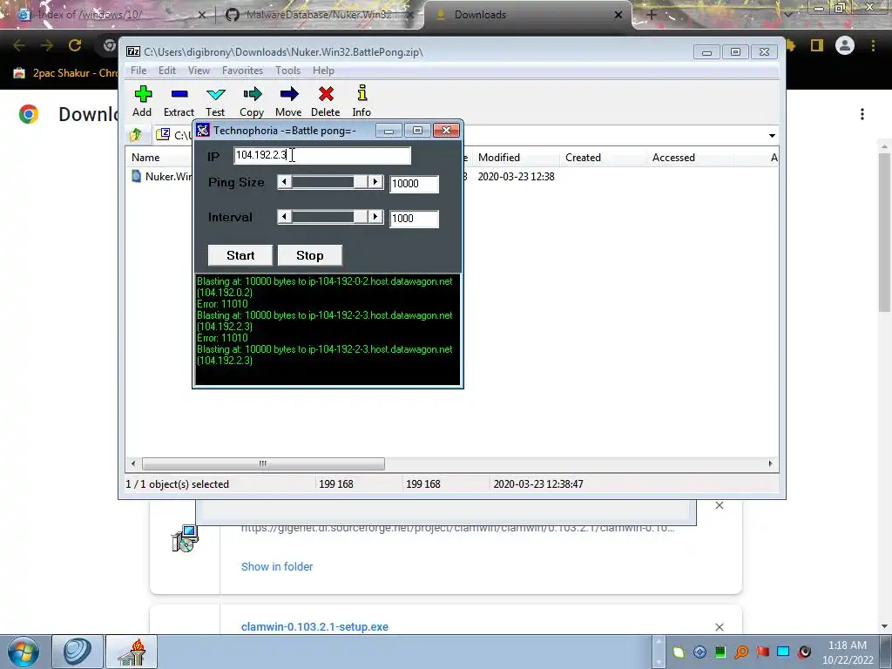Open the View menu in 7-Zip
This screenshot has height=669, width=892.
pyautogui.click(x=199, y=71)
